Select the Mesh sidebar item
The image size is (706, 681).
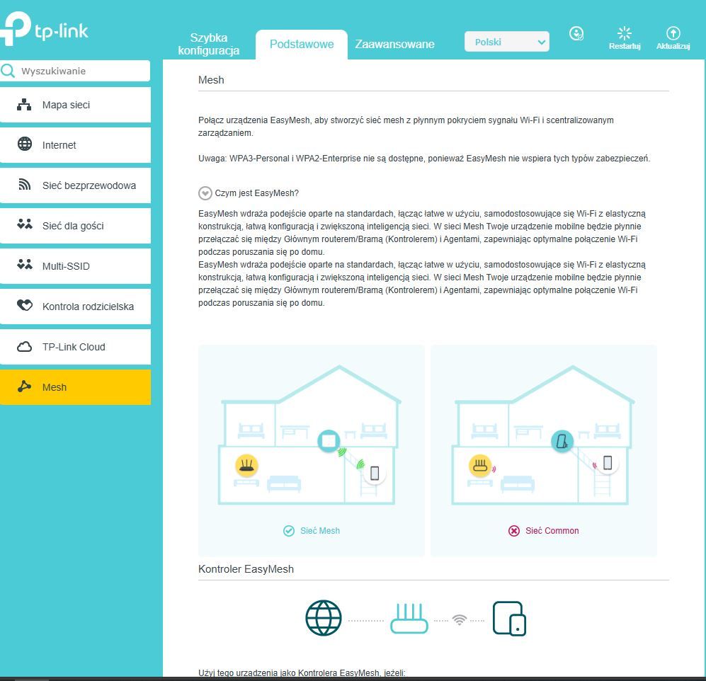click(75, 387)
